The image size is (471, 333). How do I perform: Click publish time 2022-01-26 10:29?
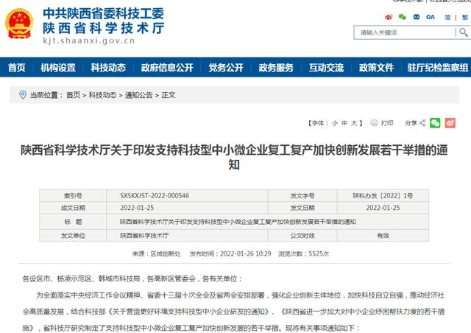pyautogui.click(x=245, y=253)
